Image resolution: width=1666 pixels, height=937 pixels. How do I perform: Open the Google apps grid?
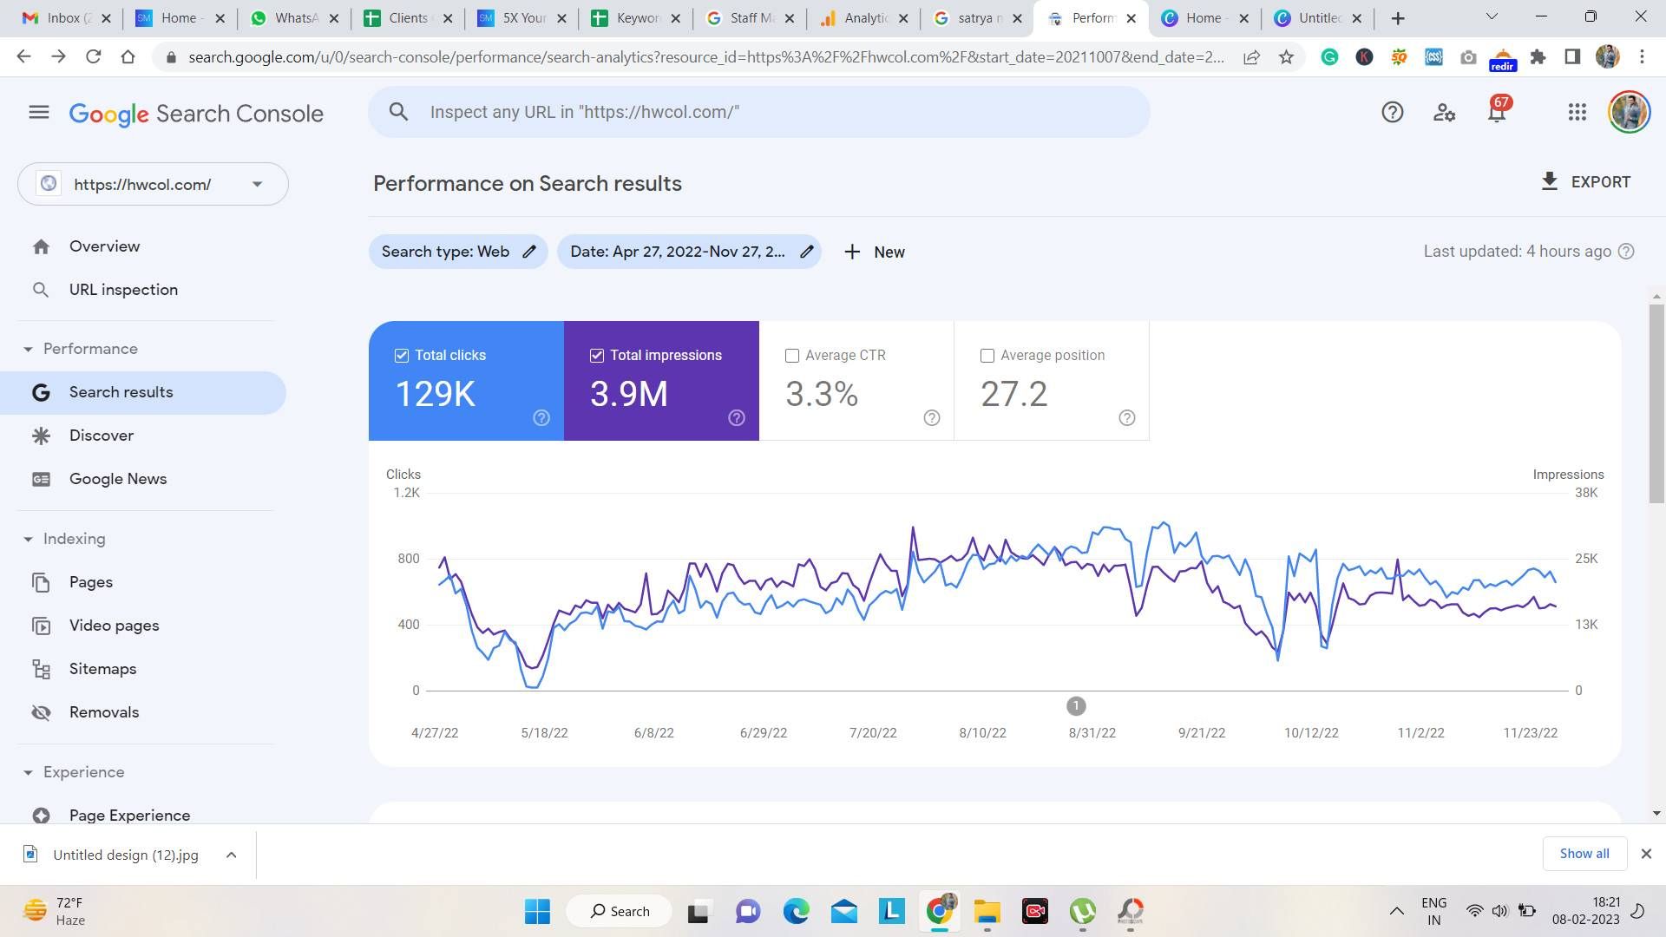click(x=1577, y=112)
